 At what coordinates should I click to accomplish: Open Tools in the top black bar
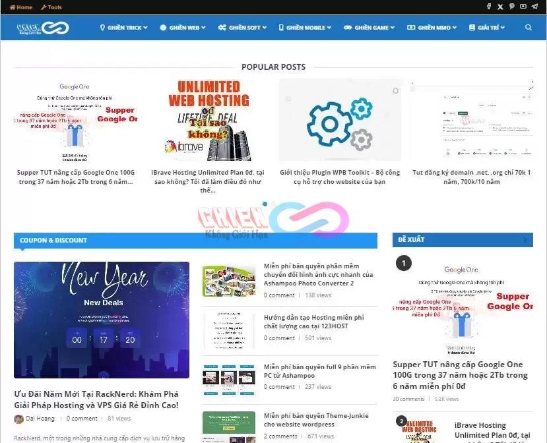pos(51,7)
